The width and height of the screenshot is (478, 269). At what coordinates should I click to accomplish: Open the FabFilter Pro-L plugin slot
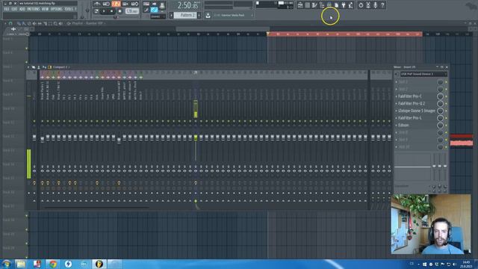click(410, 118)
